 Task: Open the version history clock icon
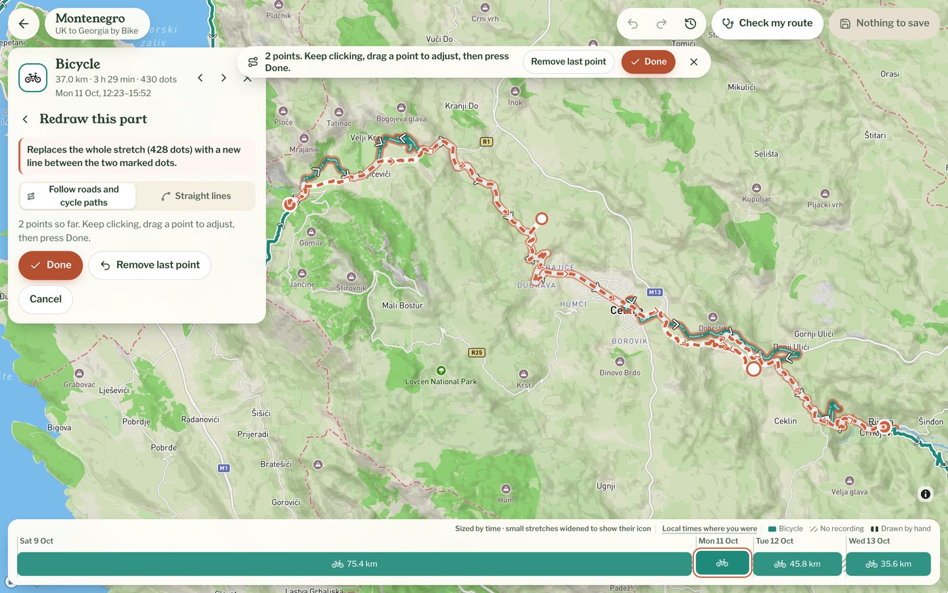point(691,24)
